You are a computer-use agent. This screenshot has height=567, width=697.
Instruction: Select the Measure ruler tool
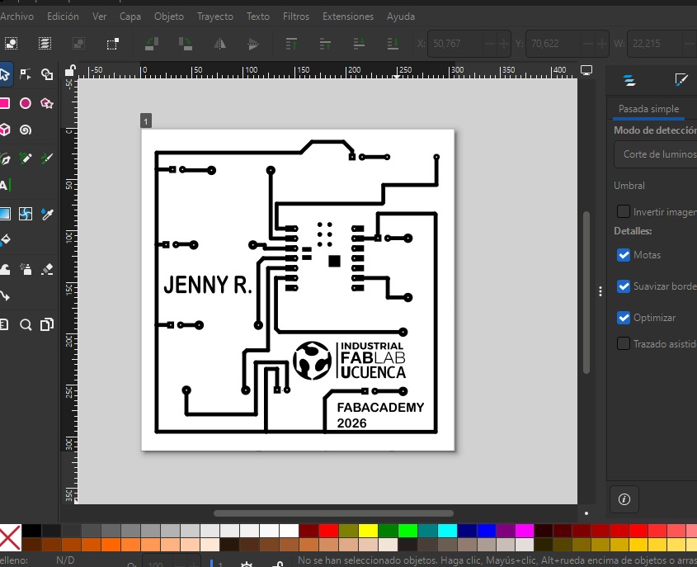point(3,324)
